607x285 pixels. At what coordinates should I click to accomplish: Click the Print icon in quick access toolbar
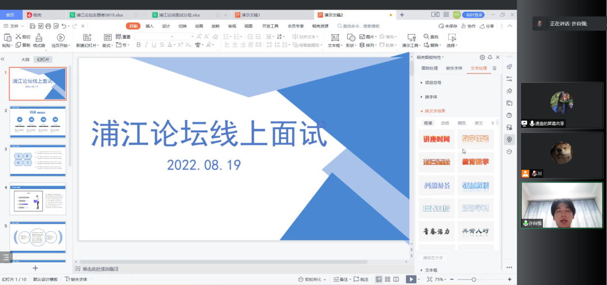(48, 26)
